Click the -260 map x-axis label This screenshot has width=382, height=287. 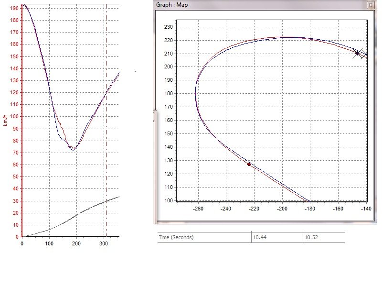point(198,209)
